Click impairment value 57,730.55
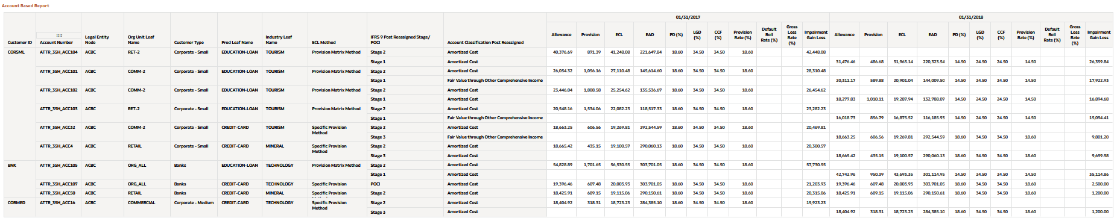 816,165
